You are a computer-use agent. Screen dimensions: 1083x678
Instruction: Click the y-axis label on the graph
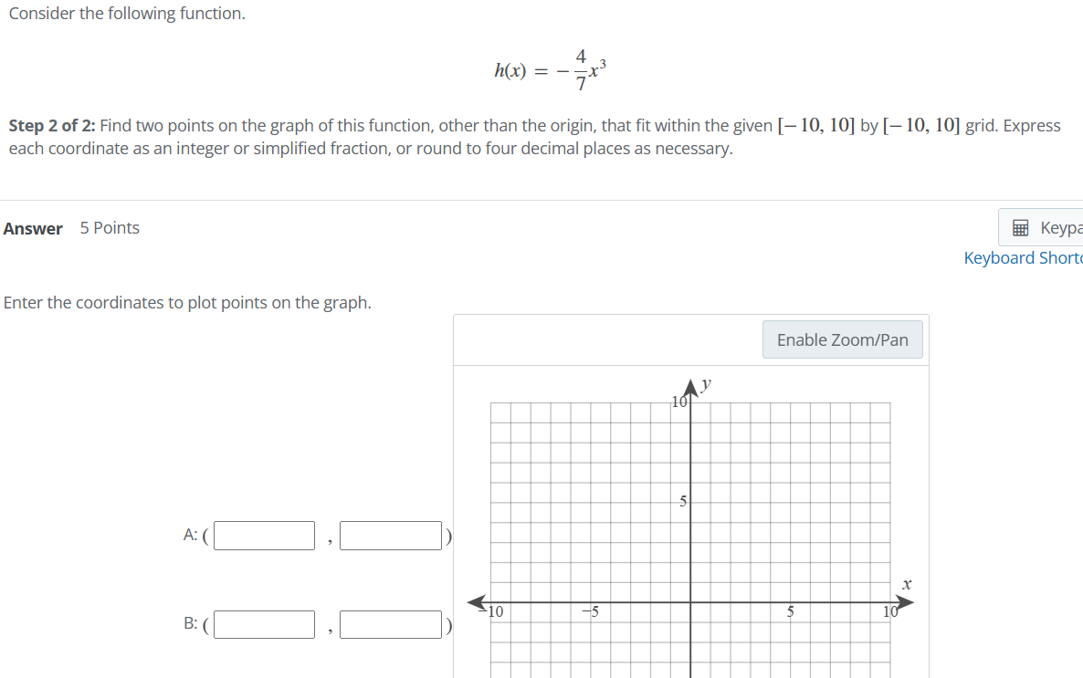click(x=705, y=383)
